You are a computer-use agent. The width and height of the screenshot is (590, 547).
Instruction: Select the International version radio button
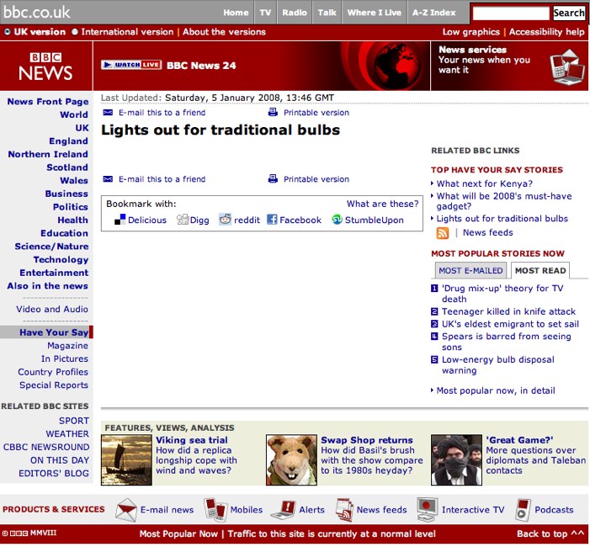[75, 32]
